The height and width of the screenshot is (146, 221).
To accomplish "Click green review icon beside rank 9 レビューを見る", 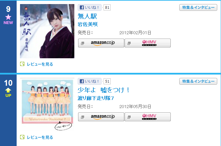I will point(22,64).
